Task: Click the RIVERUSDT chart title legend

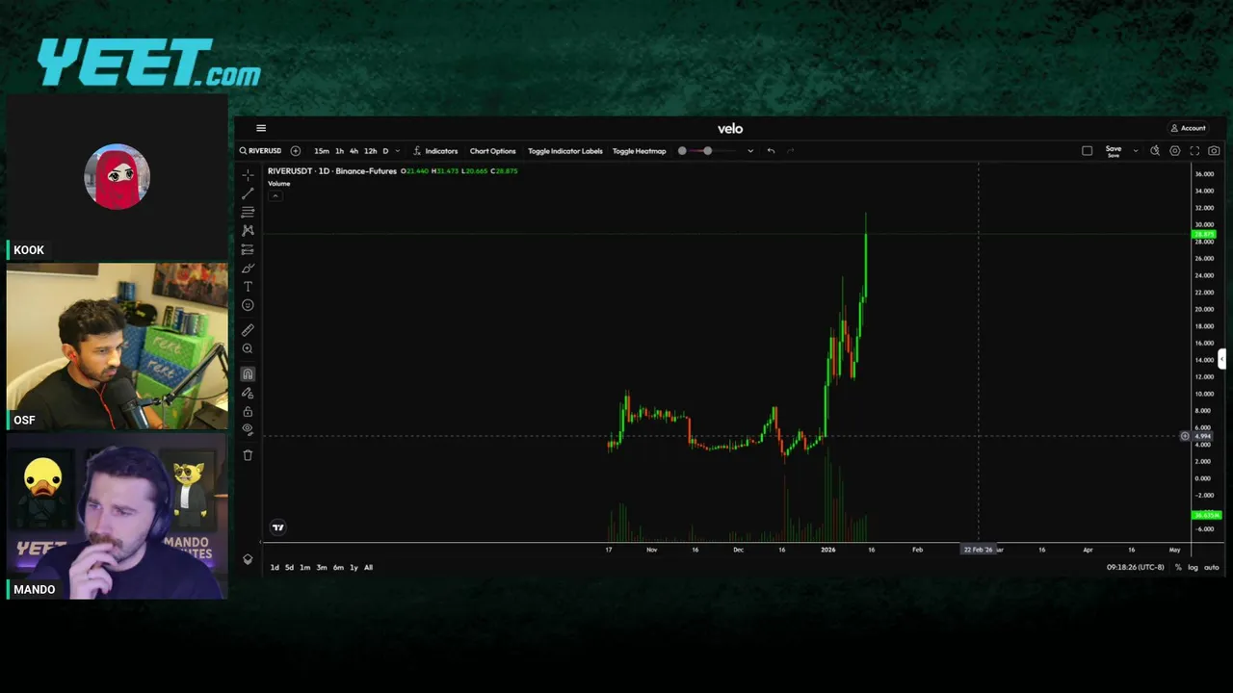Action: tap(332, 171)
